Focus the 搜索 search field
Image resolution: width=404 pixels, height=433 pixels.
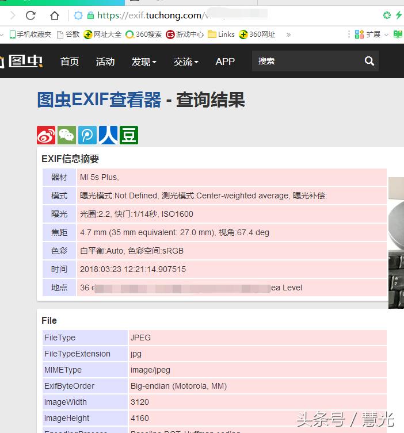[x=306, y=61]
